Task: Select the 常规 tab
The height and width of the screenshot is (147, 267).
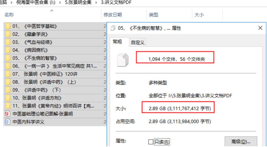Action: (x=118, y=42)
